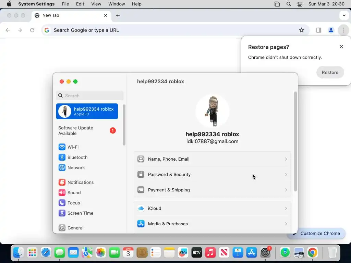This screenshot has height=263, width=351.
Task: Open the Help menu
Action: (136, 4)
